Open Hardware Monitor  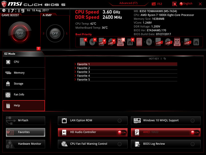(25, 144)
